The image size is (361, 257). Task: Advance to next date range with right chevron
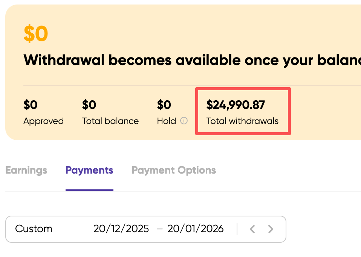271,229
